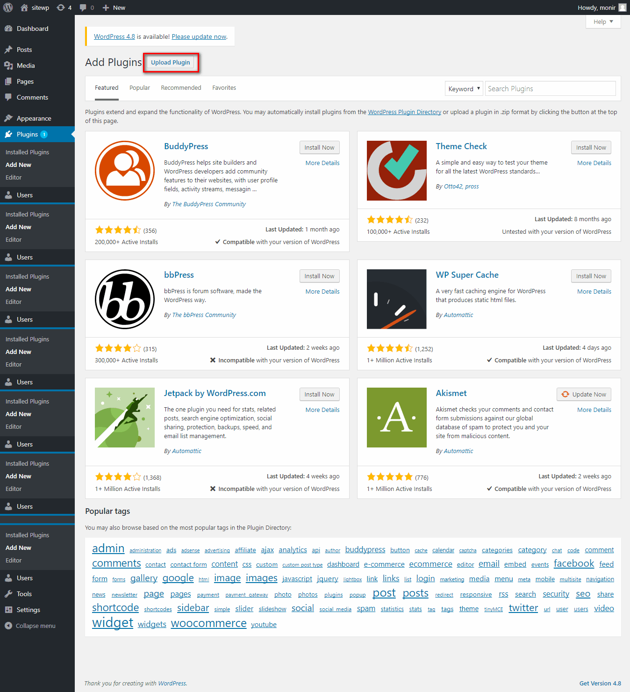Viewport: 630px width, 692px height.
Task: Visit the sitewp site from the admin bar
Action: pos(35,7)
